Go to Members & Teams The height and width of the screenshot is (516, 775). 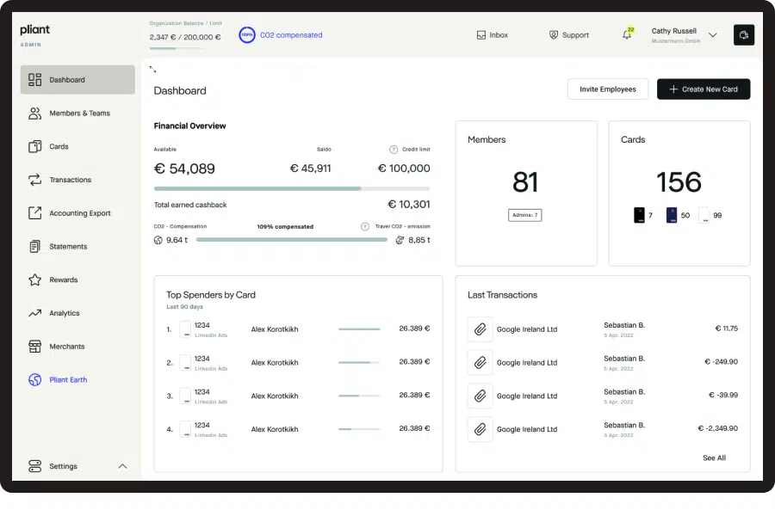coord(77,113)
